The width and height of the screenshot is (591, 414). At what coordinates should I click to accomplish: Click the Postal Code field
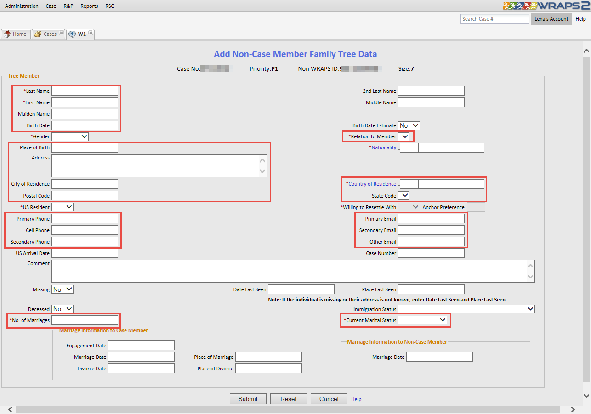click(x=85, y=196)
